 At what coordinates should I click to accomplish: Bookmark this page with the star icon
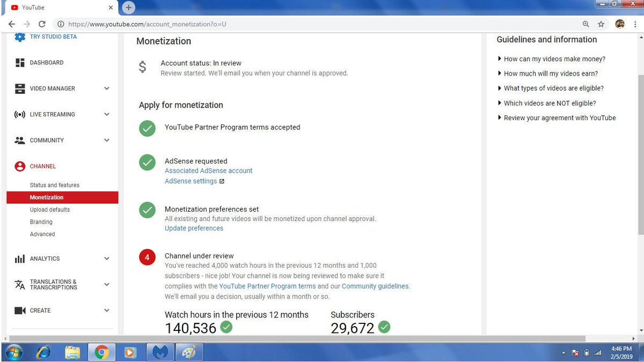tap(601, 24)
